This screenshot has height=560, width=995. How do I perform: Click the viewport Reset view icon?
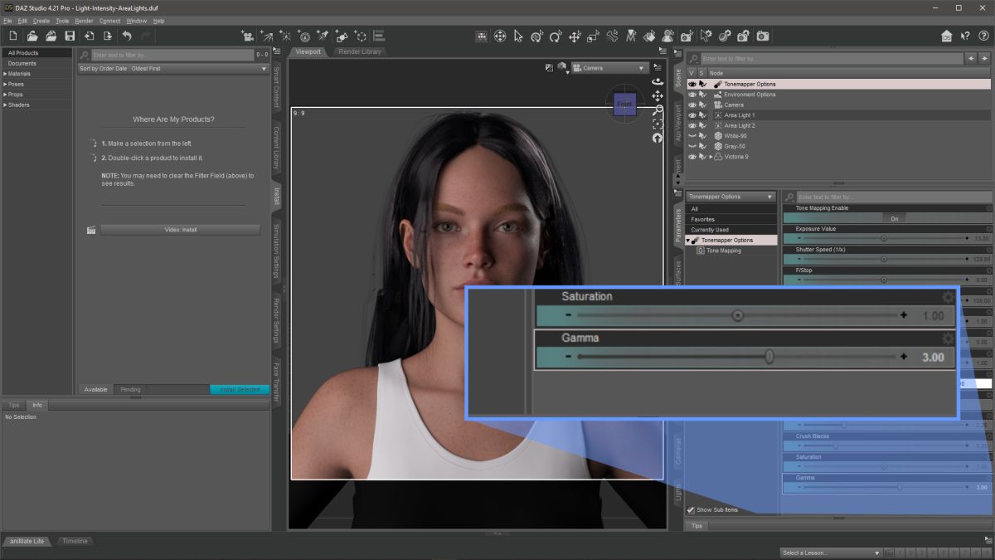[658, 138]
